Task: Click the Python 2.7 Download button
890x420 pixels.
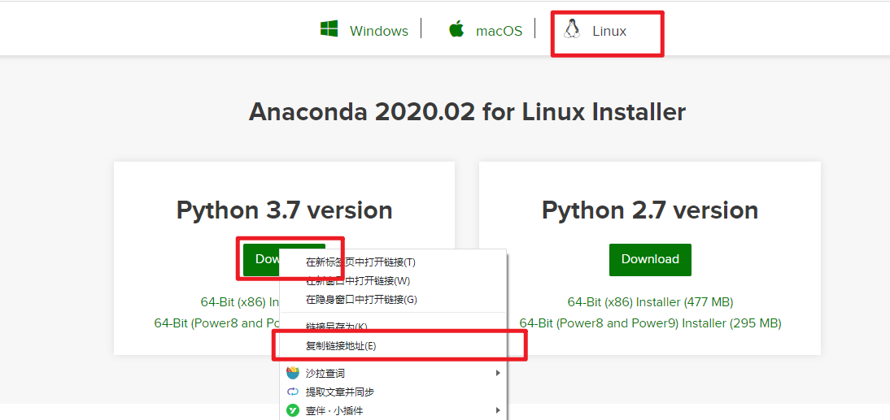Action: (650, 260)
